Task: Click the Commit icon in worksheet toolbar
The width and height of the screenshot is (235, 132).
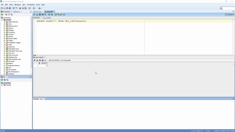Action: 49,15
